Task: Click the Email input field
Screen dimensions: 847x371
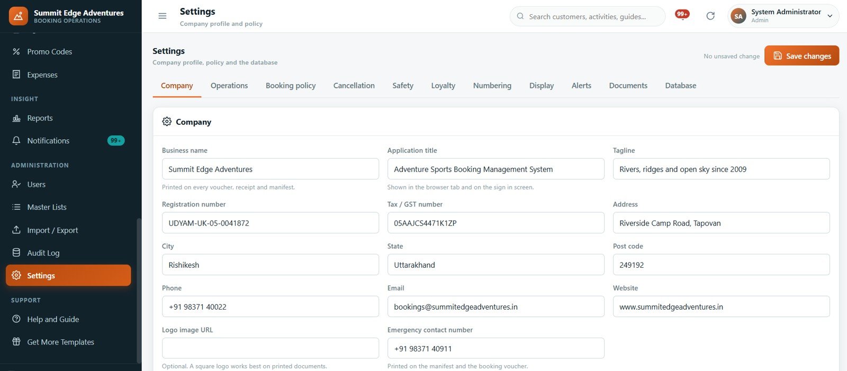Action: click(495, 306)
